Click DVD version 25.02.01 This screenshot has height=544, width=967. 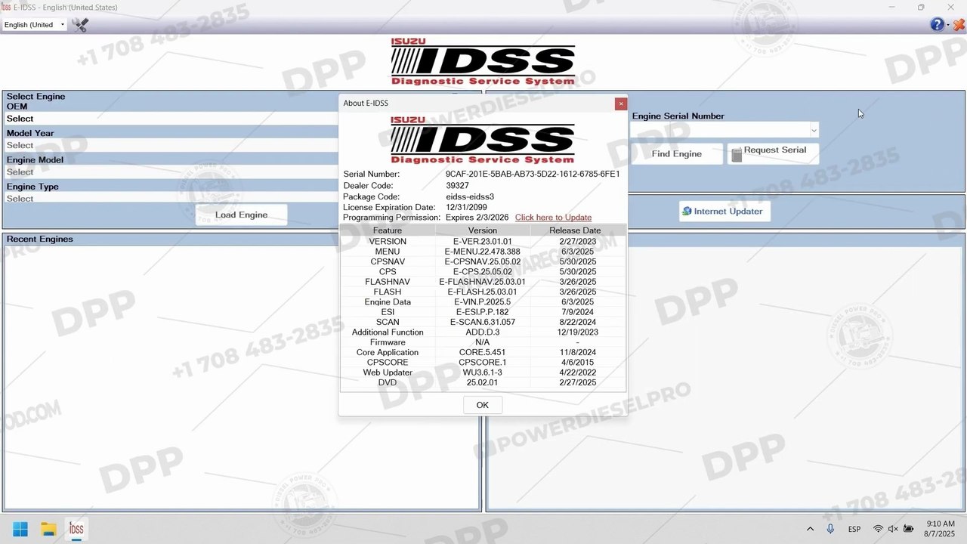(x=483, y=382)
